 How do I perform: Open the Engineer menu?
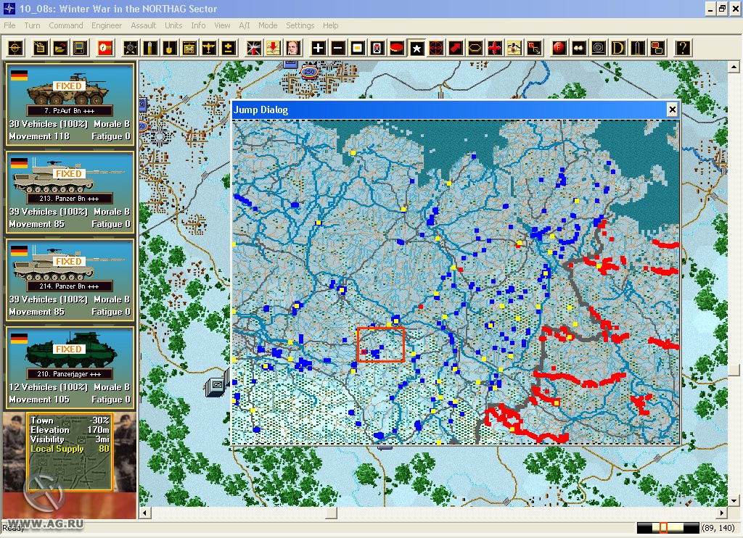[107, 25]
